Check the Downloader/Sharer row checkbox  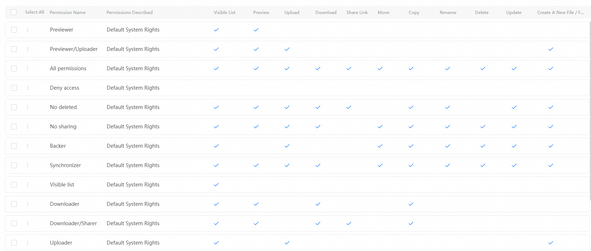14,223
